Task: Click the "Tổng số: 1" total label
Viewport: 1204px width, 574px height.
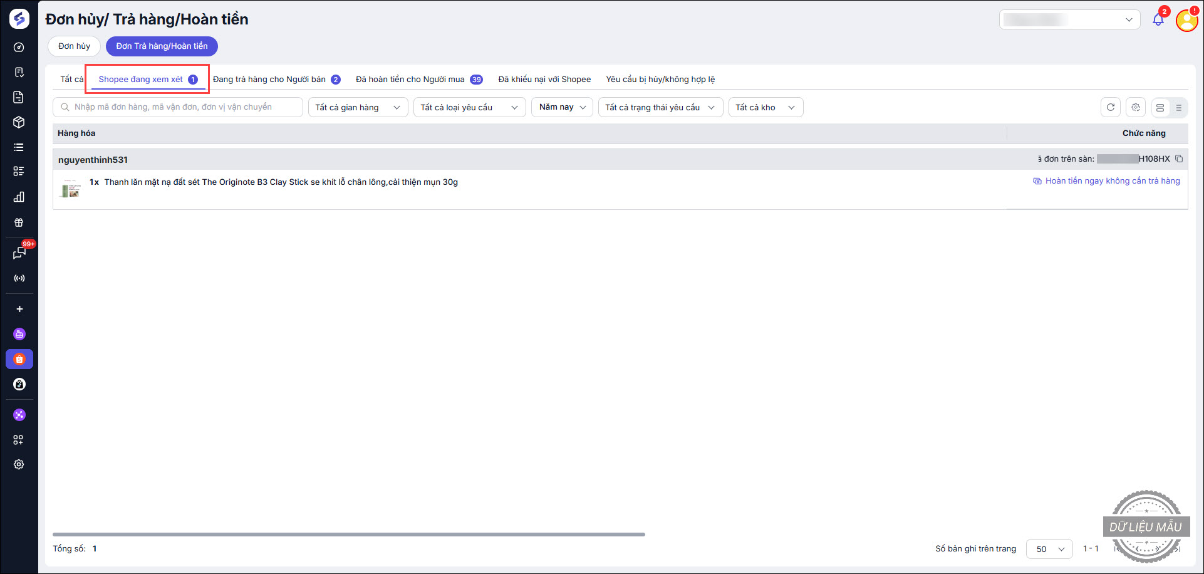Action: pyautogui.click(x=75, y=548)
